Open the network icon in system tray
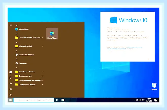Screen dimensions: 167x110 point(137,100)
